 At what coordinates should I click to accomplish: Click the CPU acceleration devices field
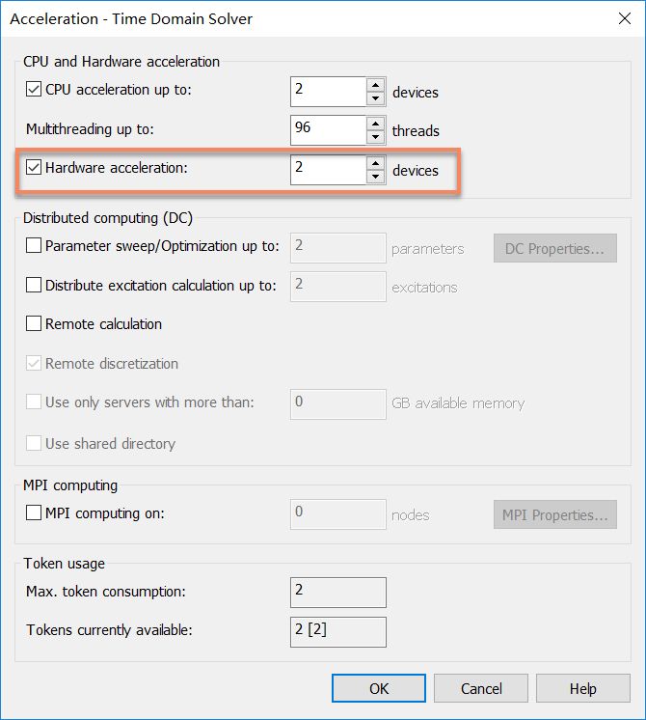tap(328, 92)
